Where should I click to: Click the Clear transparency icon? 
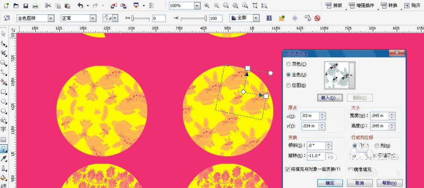tap(318, 18)
